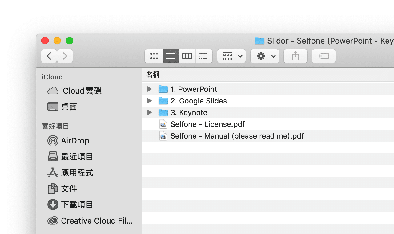Screen dimensions: 394x234
Task: Expand the 2. Google Slides folder
Action: tap(149, 101)
